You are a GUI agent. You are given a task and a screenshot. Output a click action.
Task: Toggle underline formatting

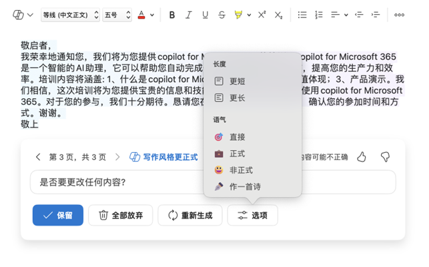(205, 15)
